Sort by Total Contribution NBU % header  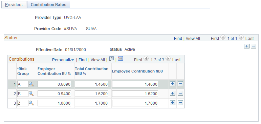point(91,71)
